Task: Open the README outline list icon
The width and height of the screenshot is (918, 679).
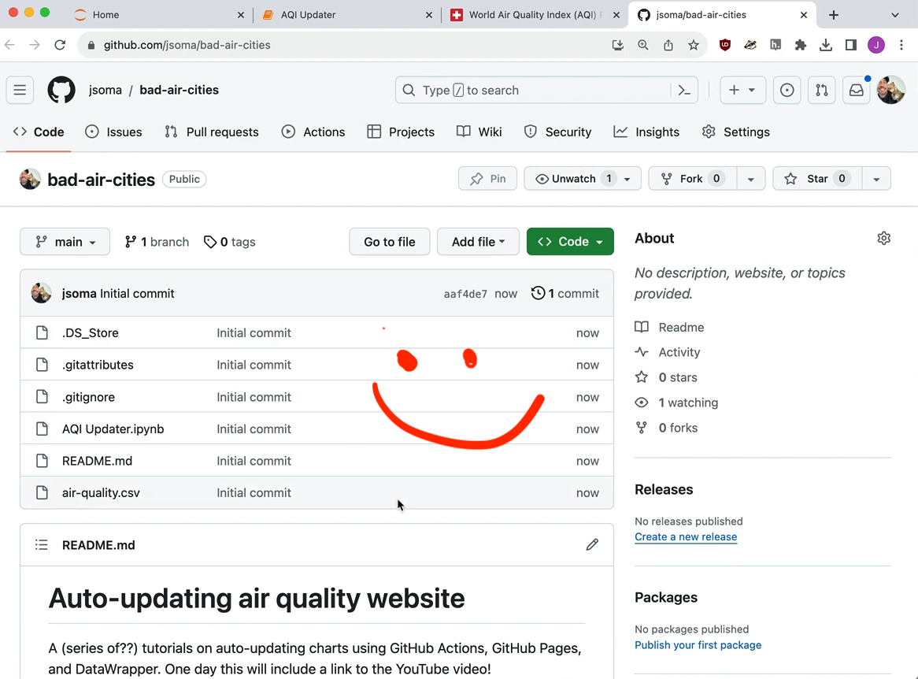Action: click(42, 545)
